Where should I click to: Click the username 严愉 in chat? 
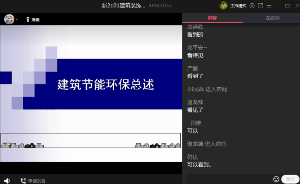192,68
